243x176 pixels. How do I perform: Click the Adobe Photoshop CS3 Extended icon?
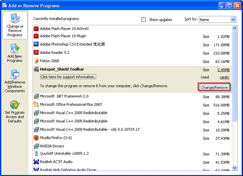click(x=36, y=44)
